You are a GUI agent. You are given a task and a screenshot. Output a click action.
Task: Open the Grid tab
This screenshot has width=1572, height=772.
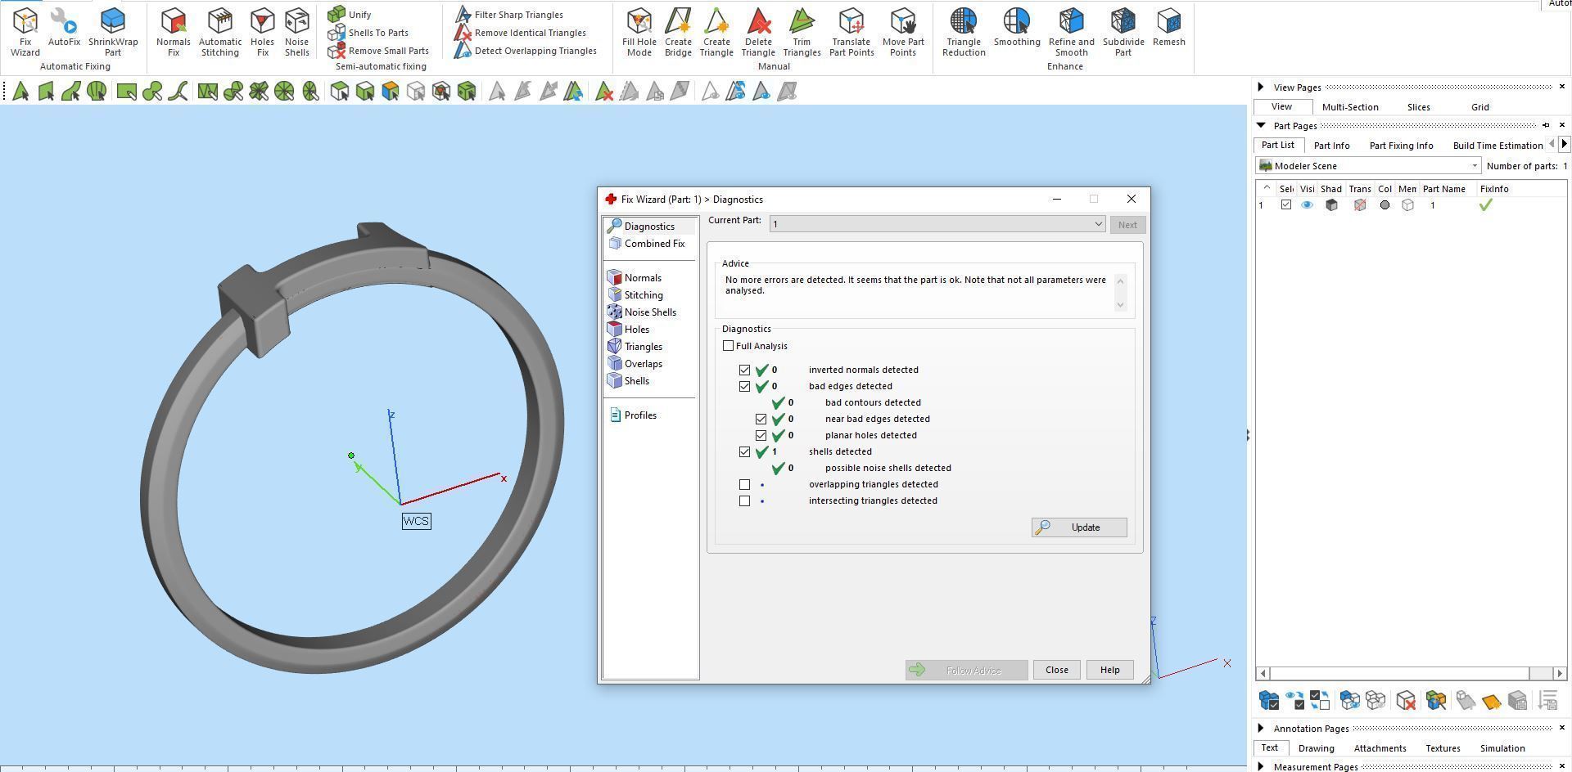click(x=1479, y=107)
